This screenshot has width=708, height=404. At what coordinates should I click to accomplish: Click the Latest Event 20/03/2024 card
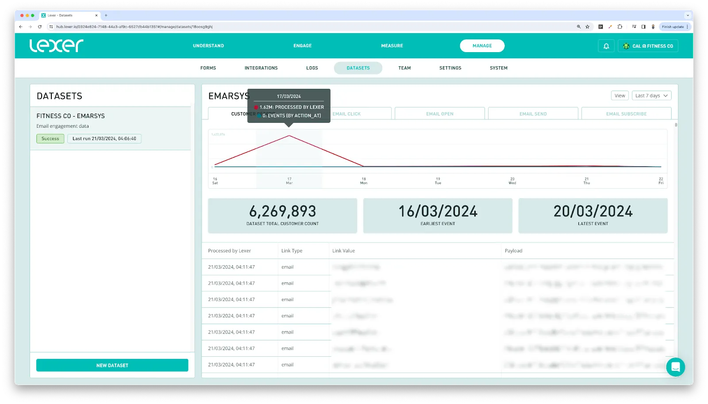coord(593,215)
